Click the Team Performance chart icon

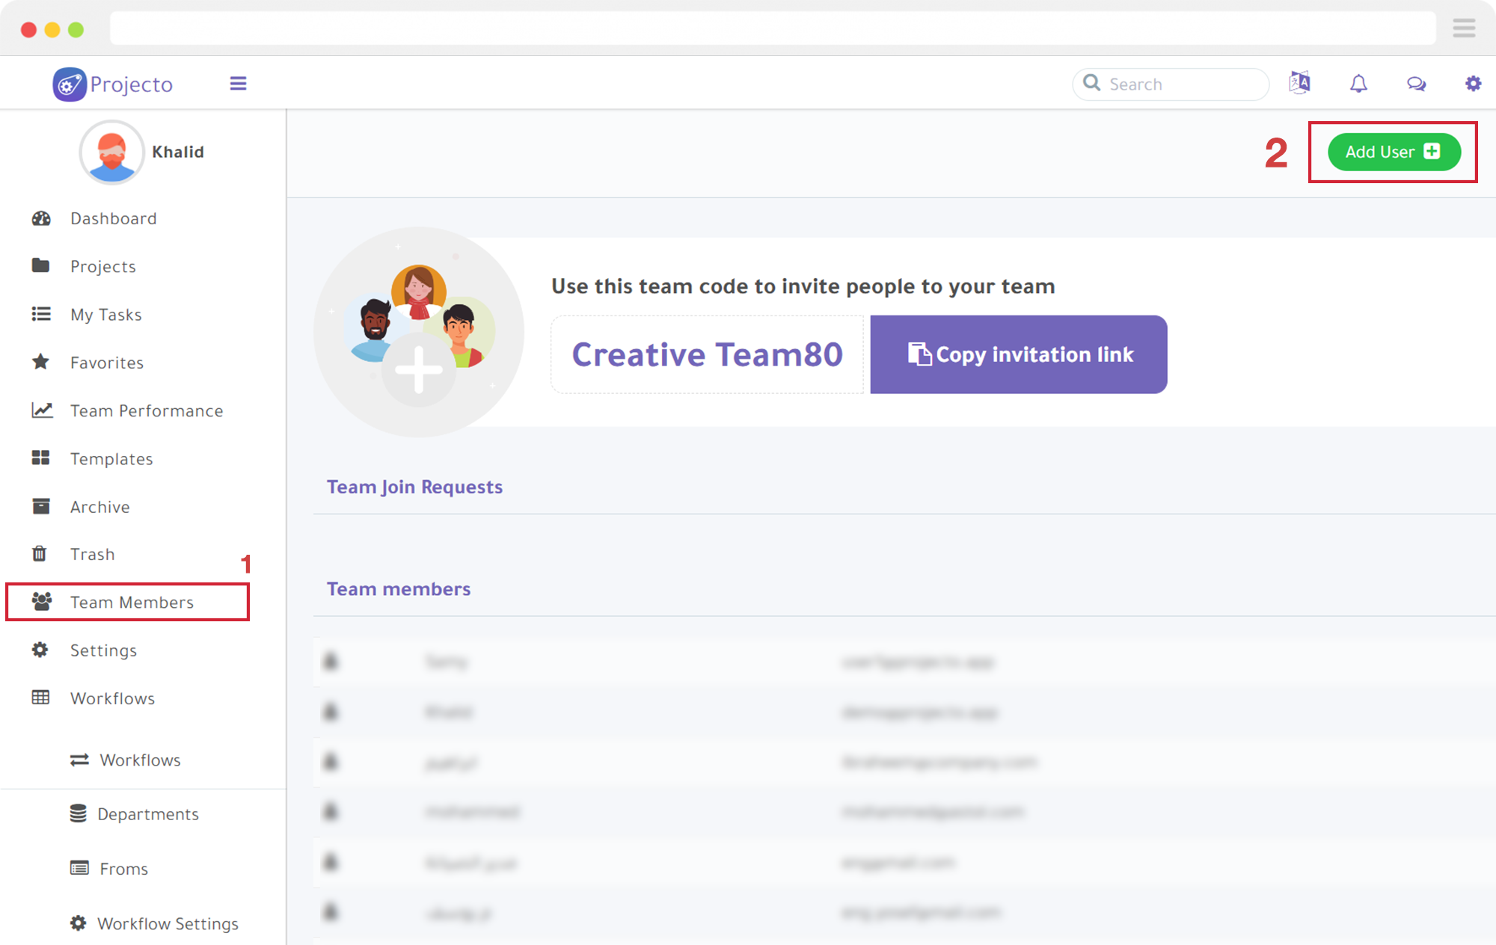point(42,410)
